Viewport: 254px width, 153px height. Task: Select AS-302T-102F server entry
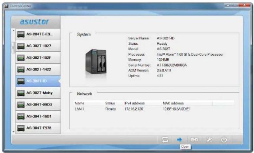pyautogui.click(x=38, y=58)
